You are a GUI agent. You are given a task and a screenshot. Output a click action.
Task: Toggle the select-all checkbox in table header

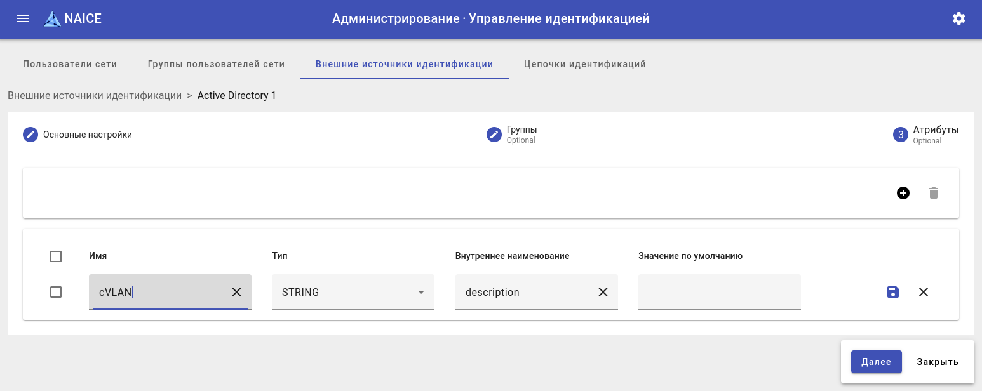pyautogui.click(x=56, y=256)
